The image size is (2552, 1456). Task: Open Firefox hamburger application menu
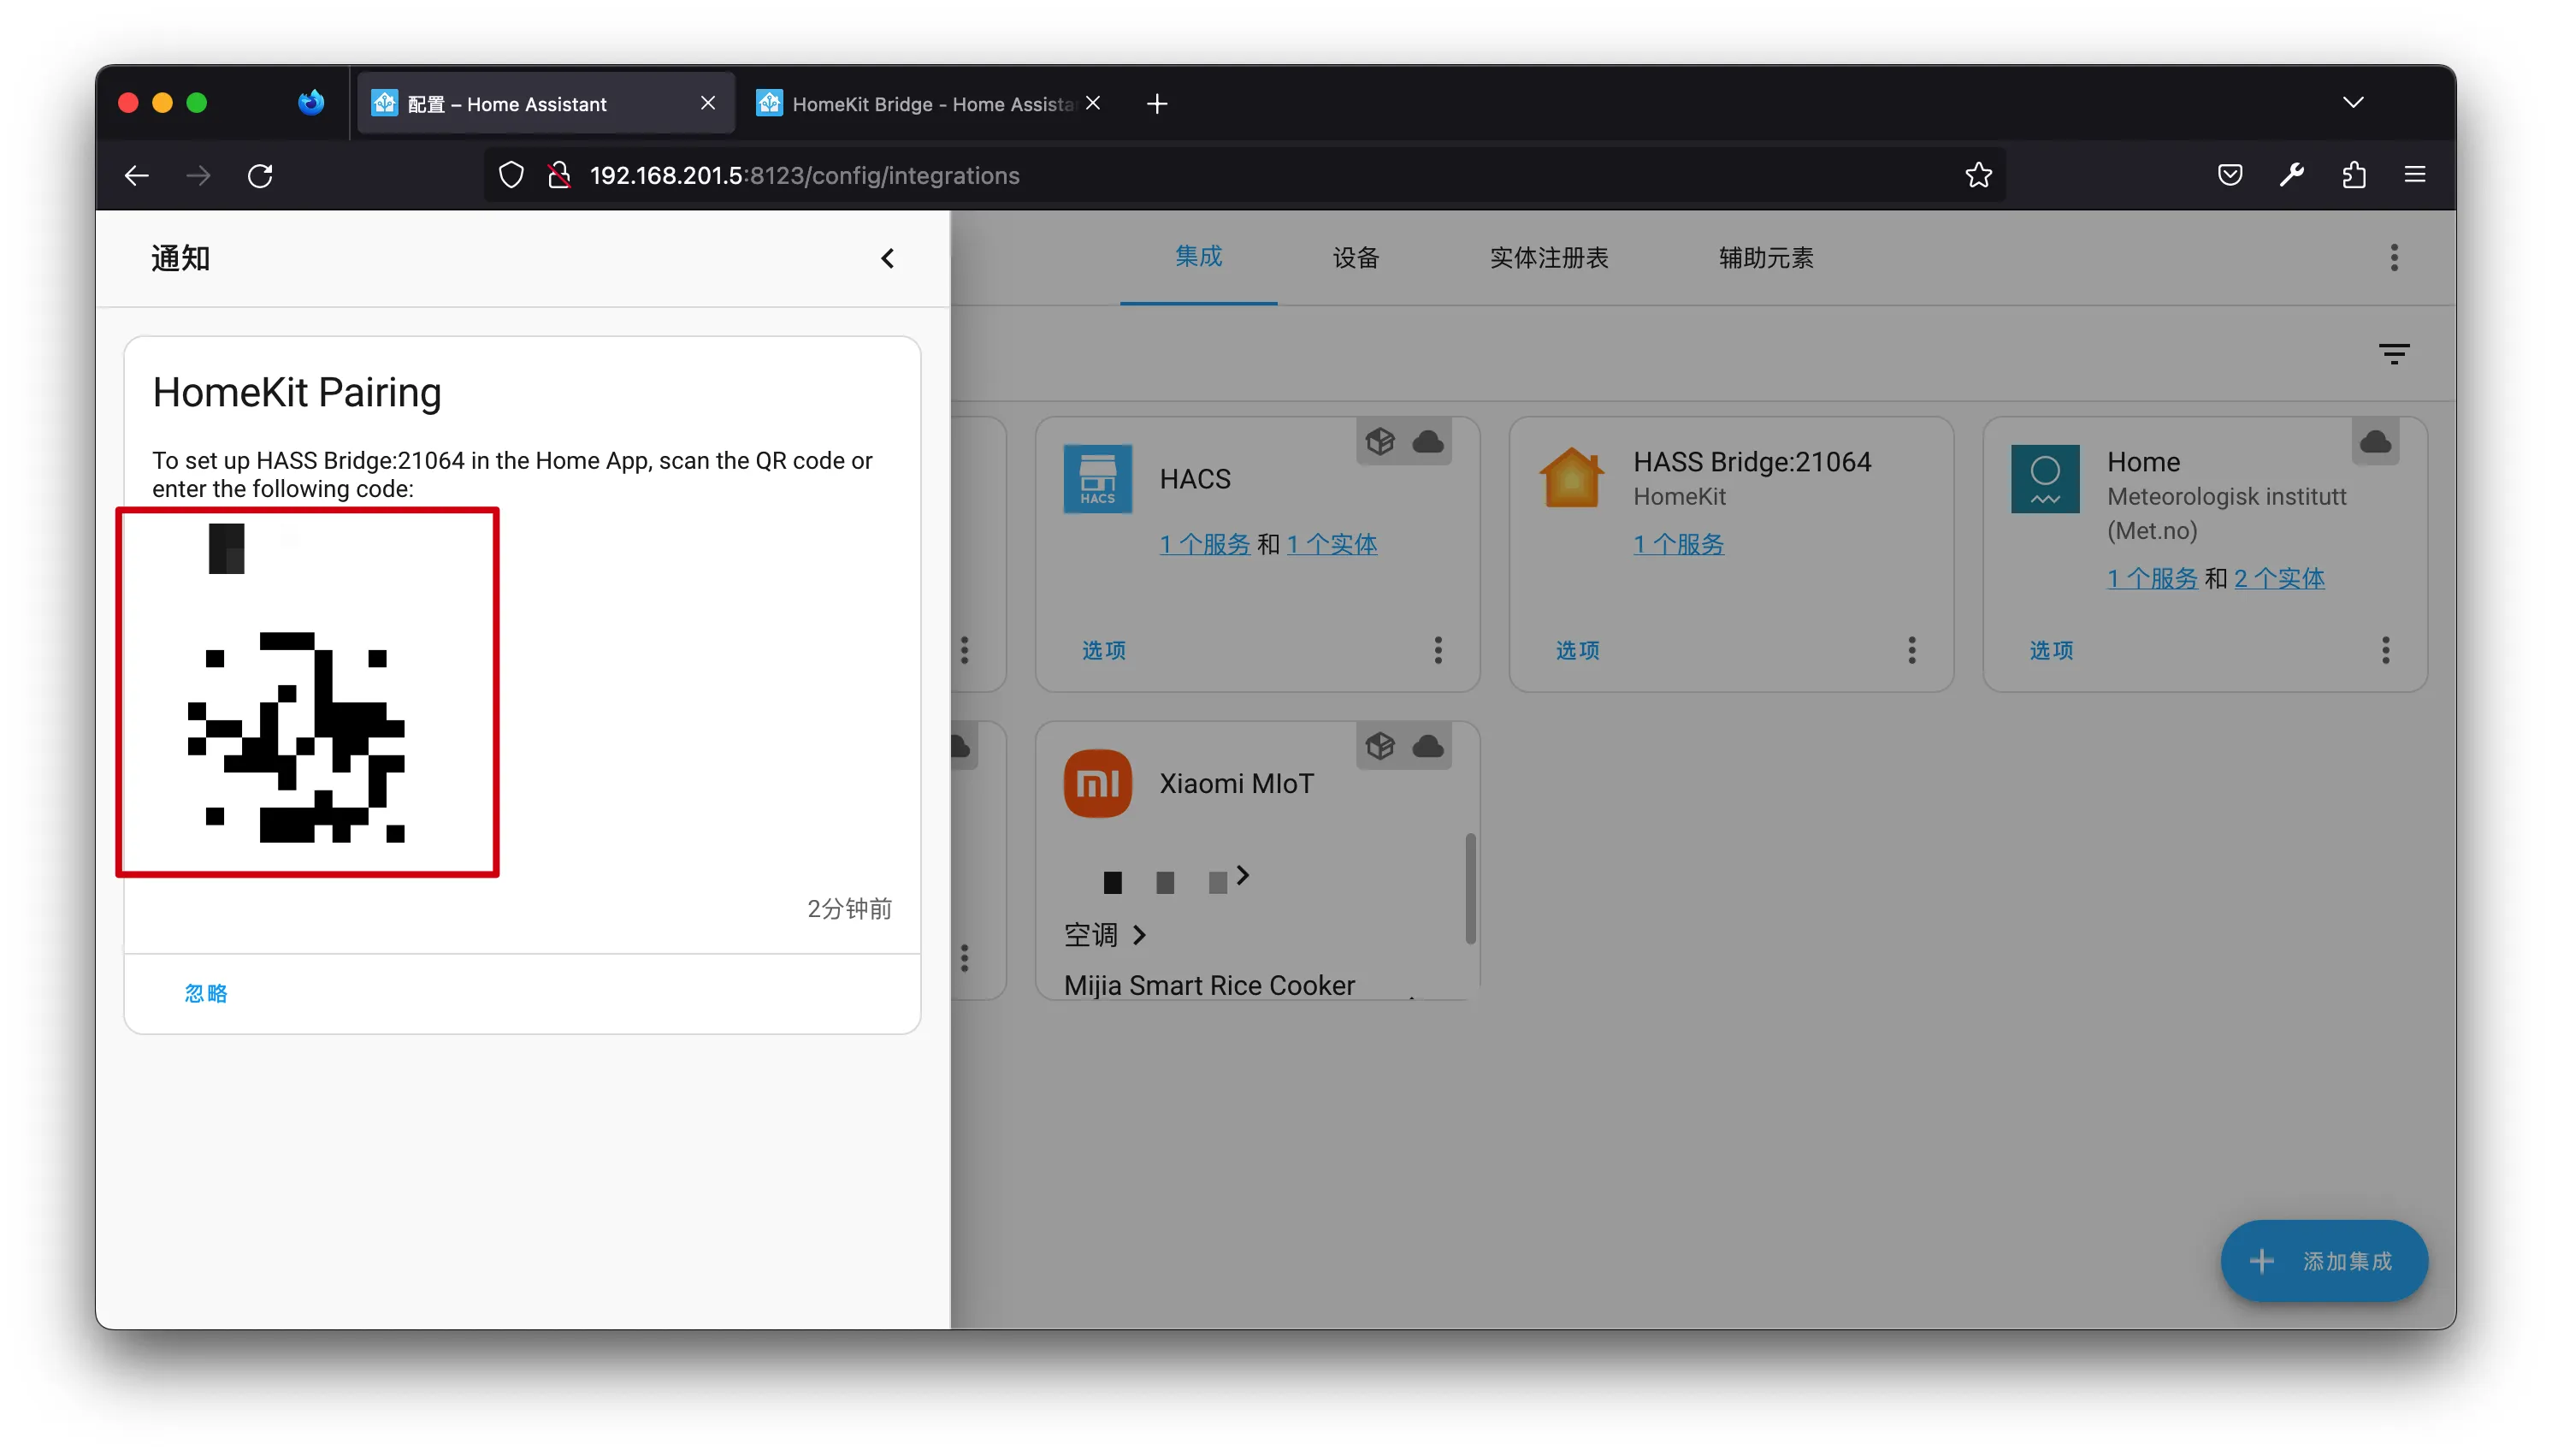2414,176
